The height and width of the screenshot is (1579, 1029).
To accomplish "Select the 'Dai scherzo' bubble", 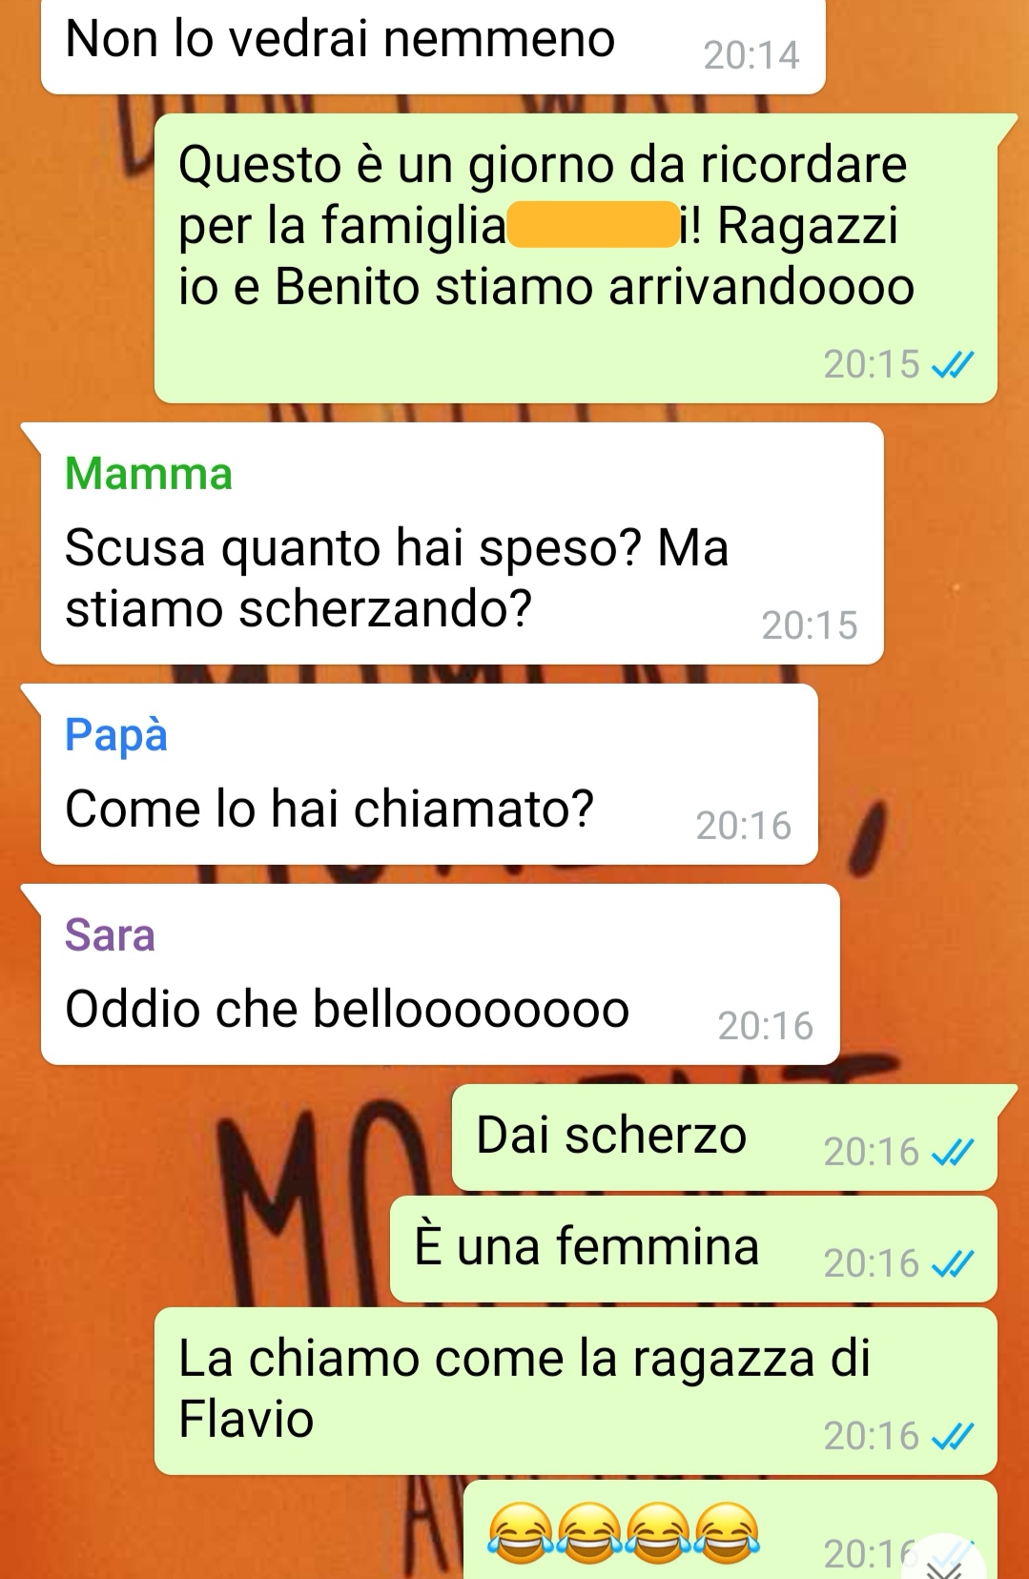I will (x=724, y=1138).
